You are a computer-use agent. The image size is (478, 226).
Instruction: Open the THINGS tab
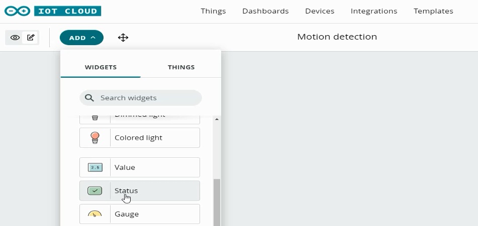point(181,67)
